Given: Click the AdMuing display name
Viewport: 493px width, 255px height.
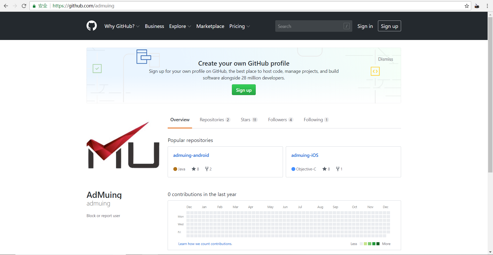Looking at the screenshot, I should (x=104, y=195).
